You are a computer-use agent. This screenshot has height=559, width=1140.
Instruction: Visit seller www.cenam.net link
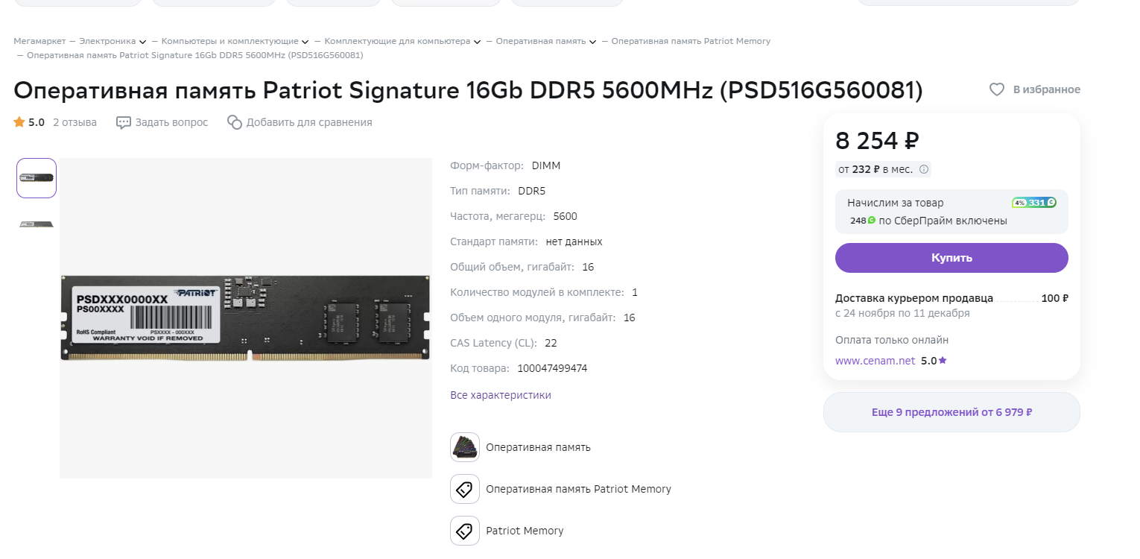tap(875, 361)
